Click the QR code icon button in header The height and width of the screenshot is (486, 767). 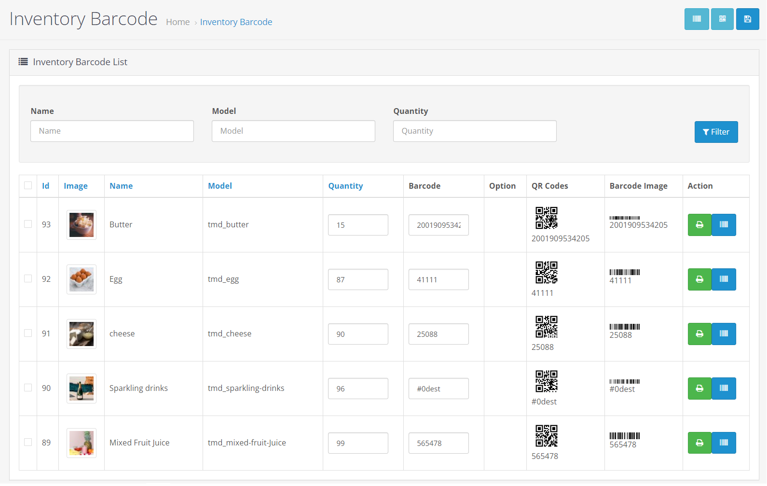click(x=722, y=19)
